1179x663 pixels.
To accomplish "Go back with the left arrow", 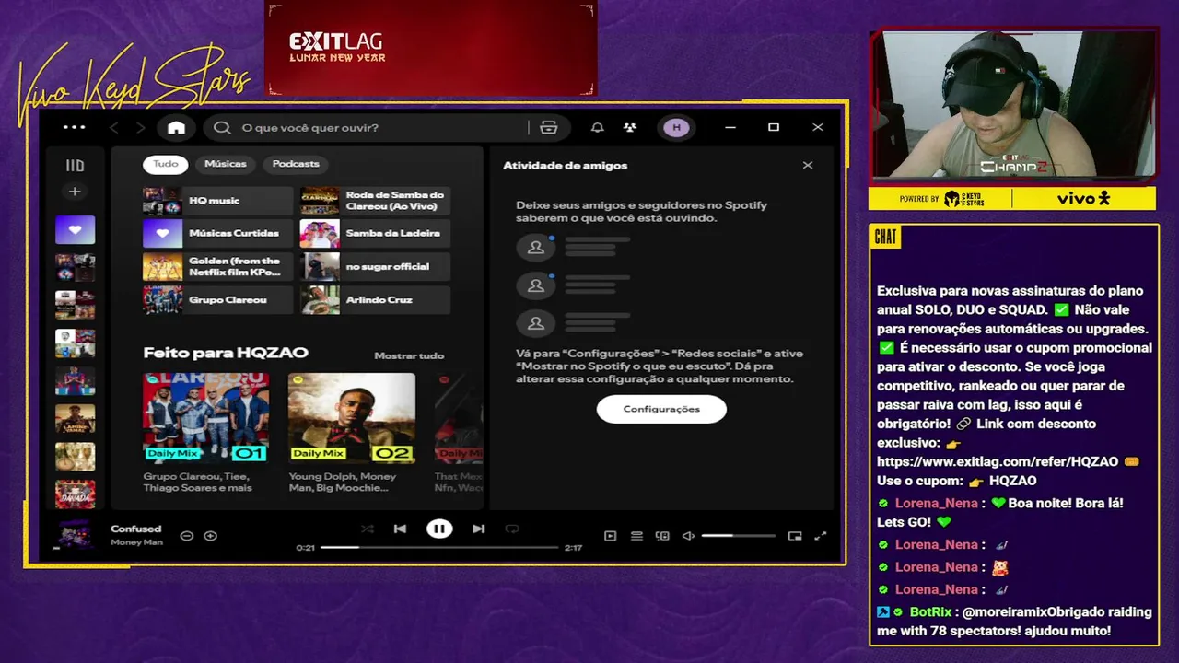I will click(114, 128).
